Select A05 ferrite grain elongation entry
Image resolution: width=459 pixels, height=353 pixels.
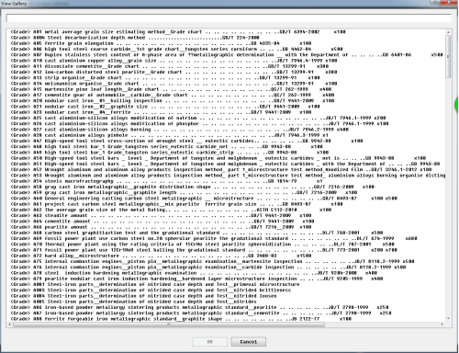[161, 43]
